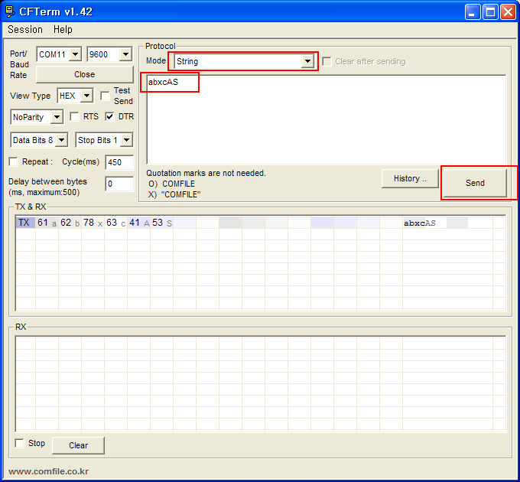Open the NoParity dropdown

pyautogui.click(x=57, y=117)
